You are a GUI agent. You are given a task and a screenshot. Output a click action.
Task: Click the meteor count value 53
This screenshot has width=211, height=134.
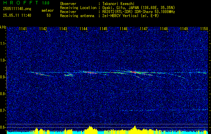[49, 15]
